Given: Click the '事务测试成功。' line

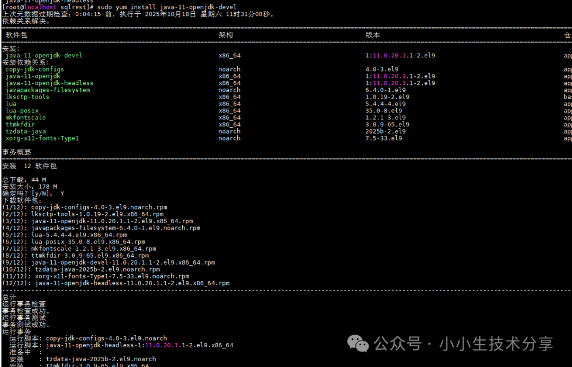Looking at the screenshot, I should [26, 325].
